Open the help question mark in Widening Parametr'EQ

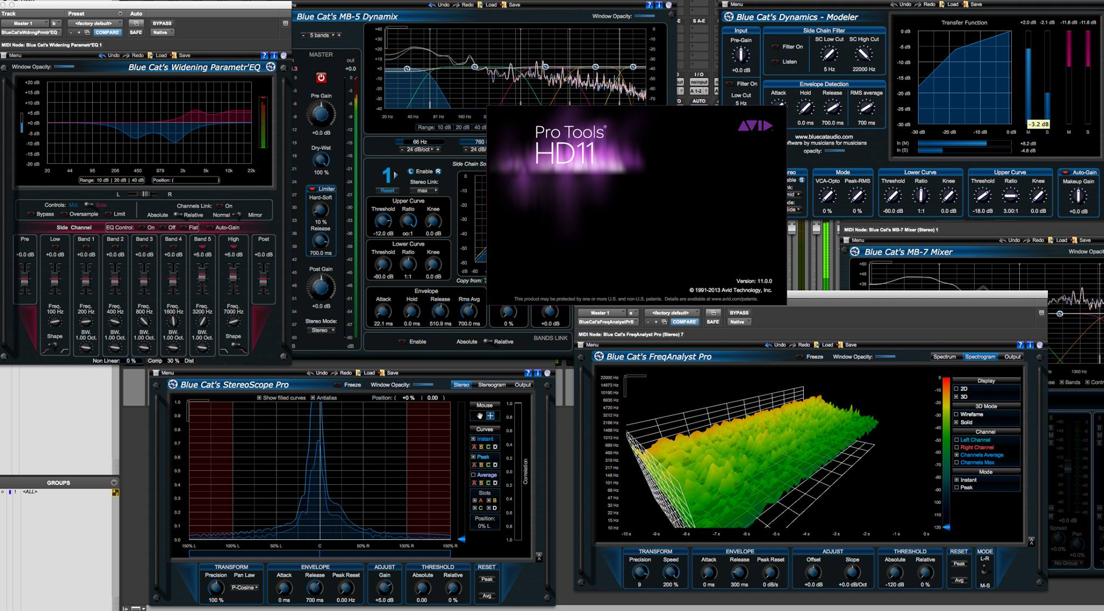[x=264, y=55]
